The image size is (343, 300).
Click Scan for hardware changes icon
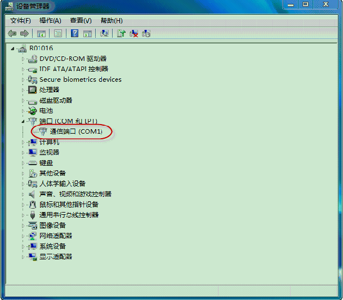coord(104,34)
